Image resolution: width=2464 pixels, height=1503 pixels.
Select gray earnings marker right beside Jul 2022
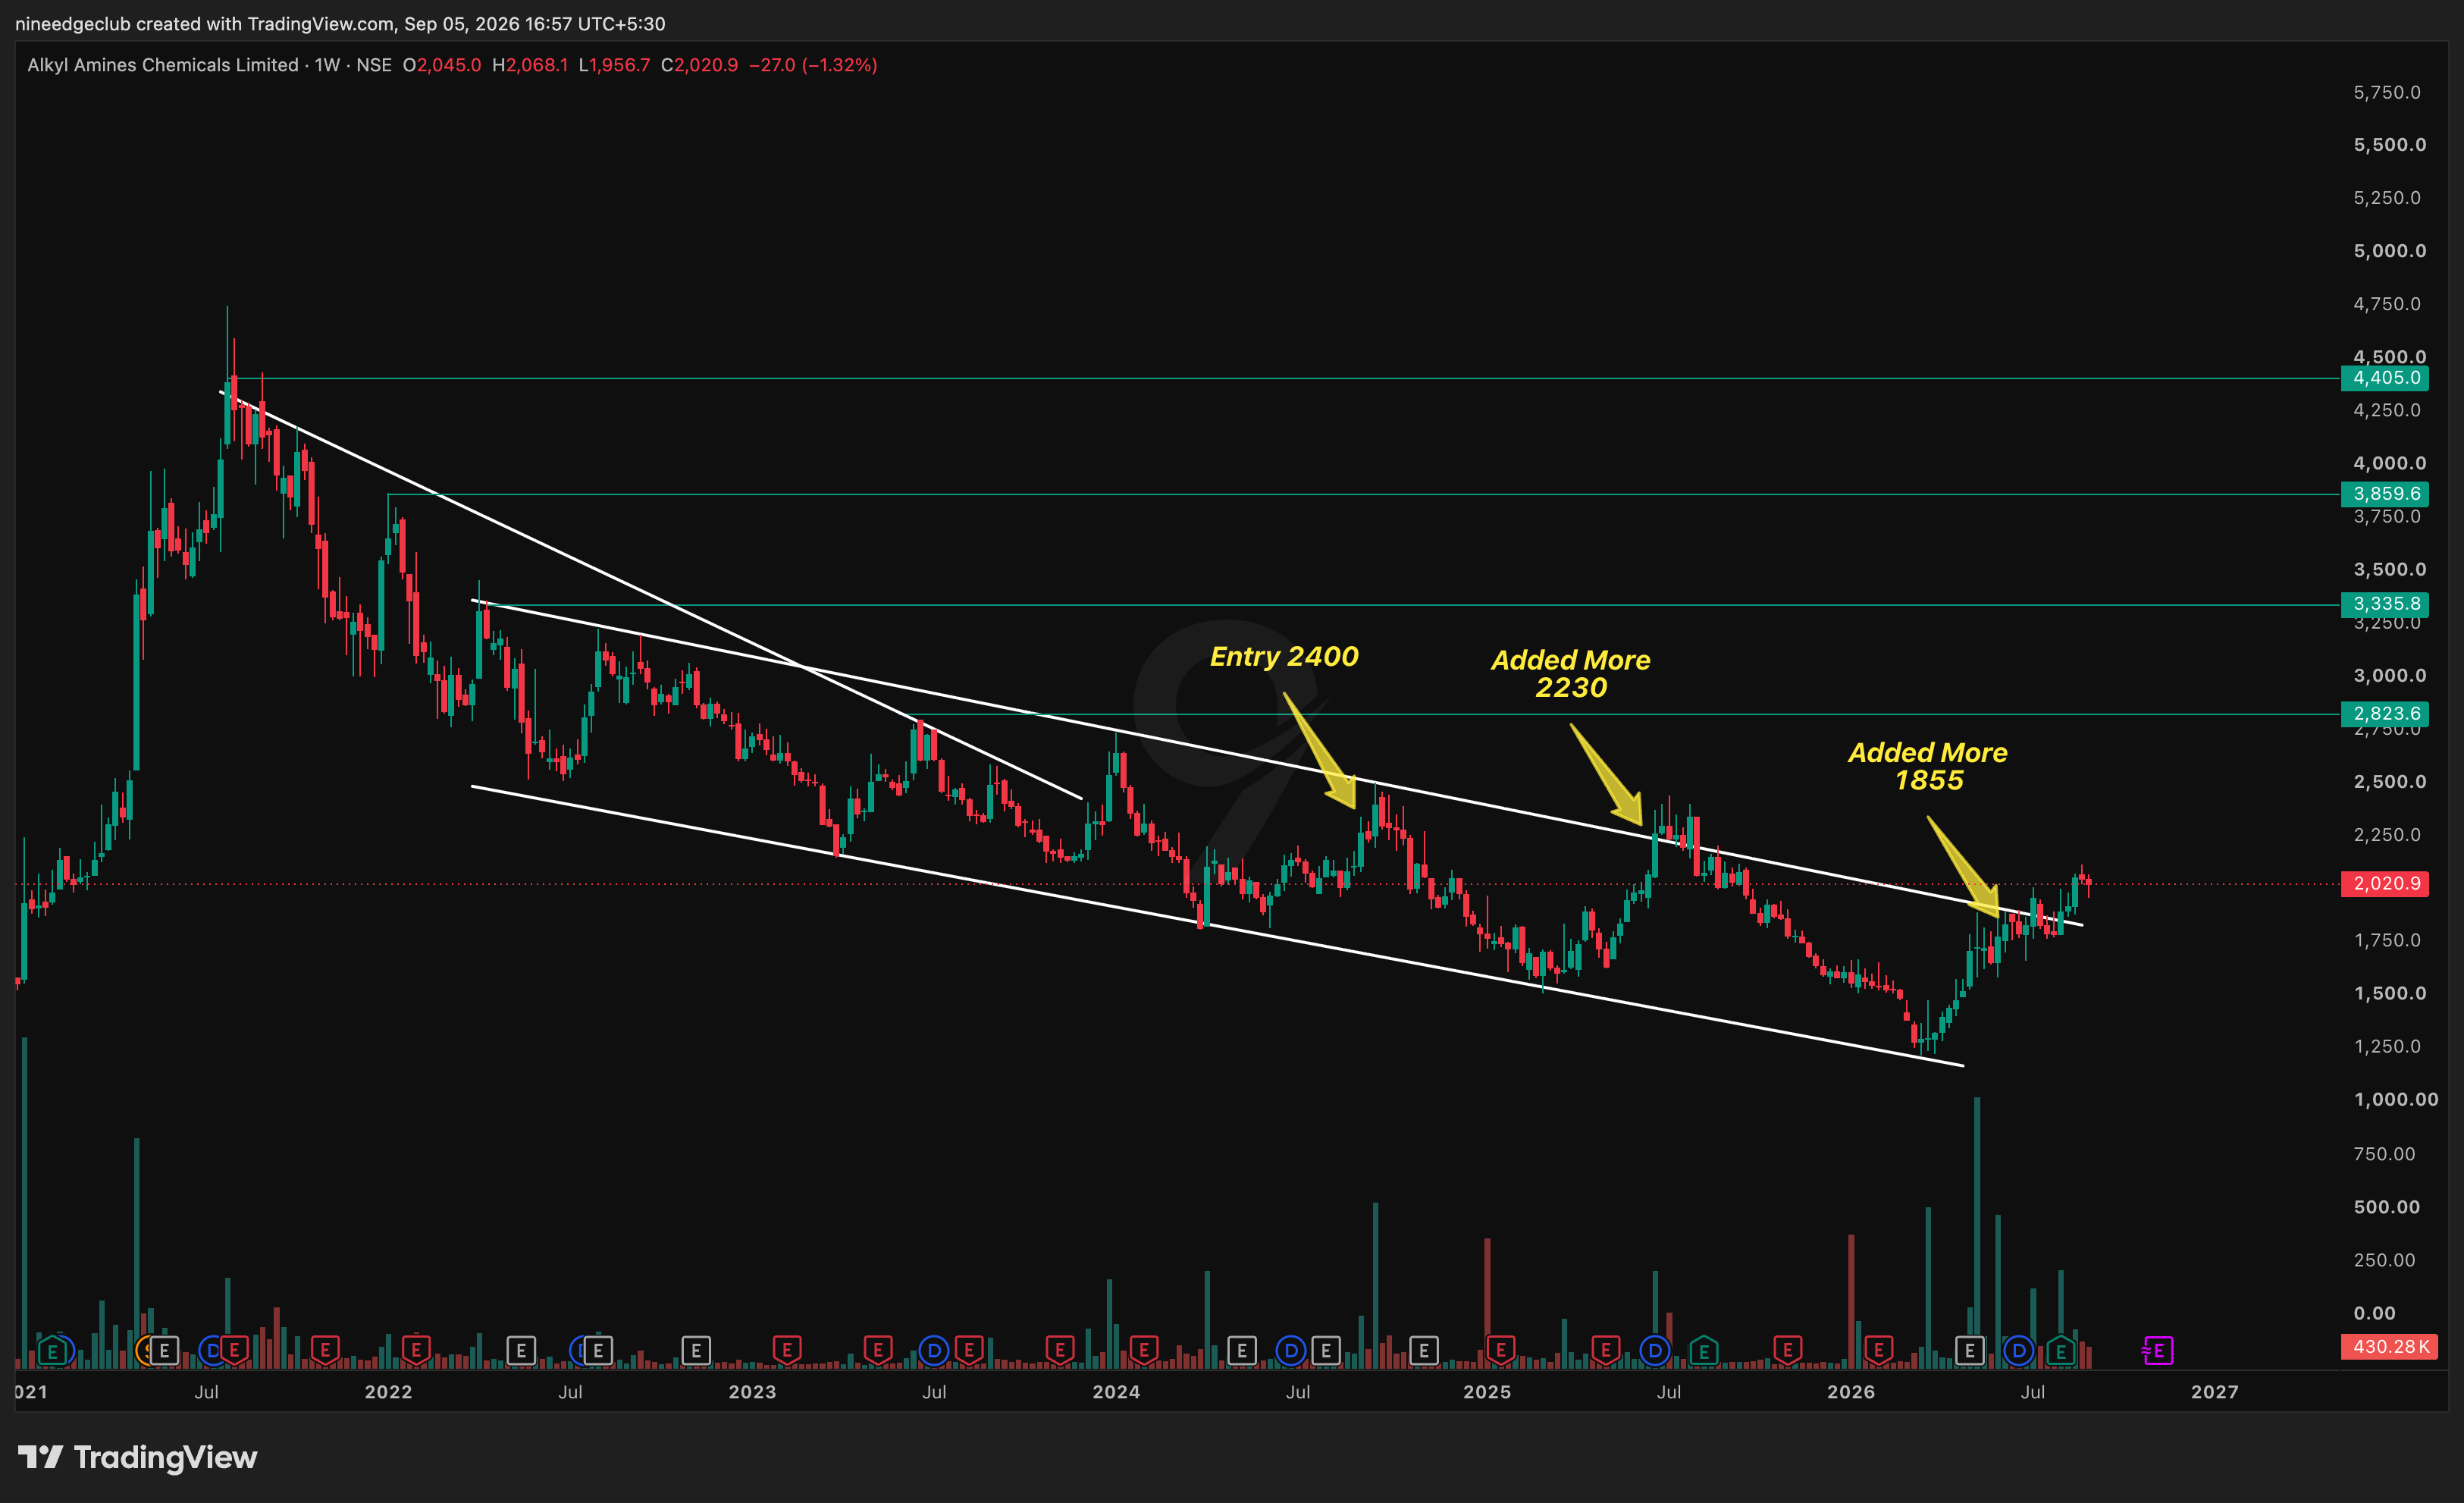pyautogui.click(x=598, y=1351)
